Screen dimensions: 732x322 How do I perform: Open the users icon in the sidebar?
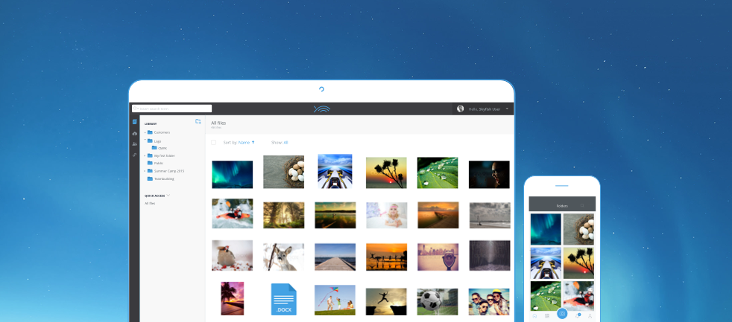click(x=134, y=144)
